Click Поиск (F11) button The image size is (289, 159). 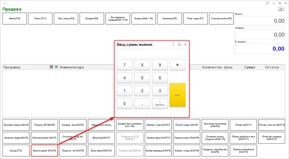pyautogui.click(x=40, y=18)
